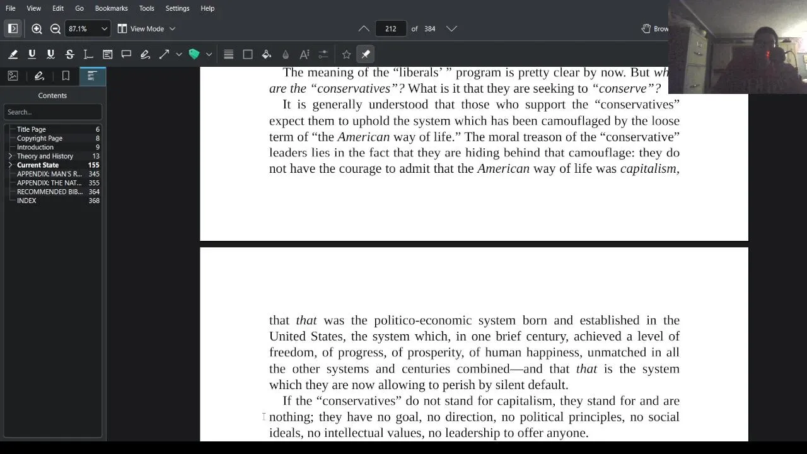Select the Typewriter annotation tool

click(88, 54)
